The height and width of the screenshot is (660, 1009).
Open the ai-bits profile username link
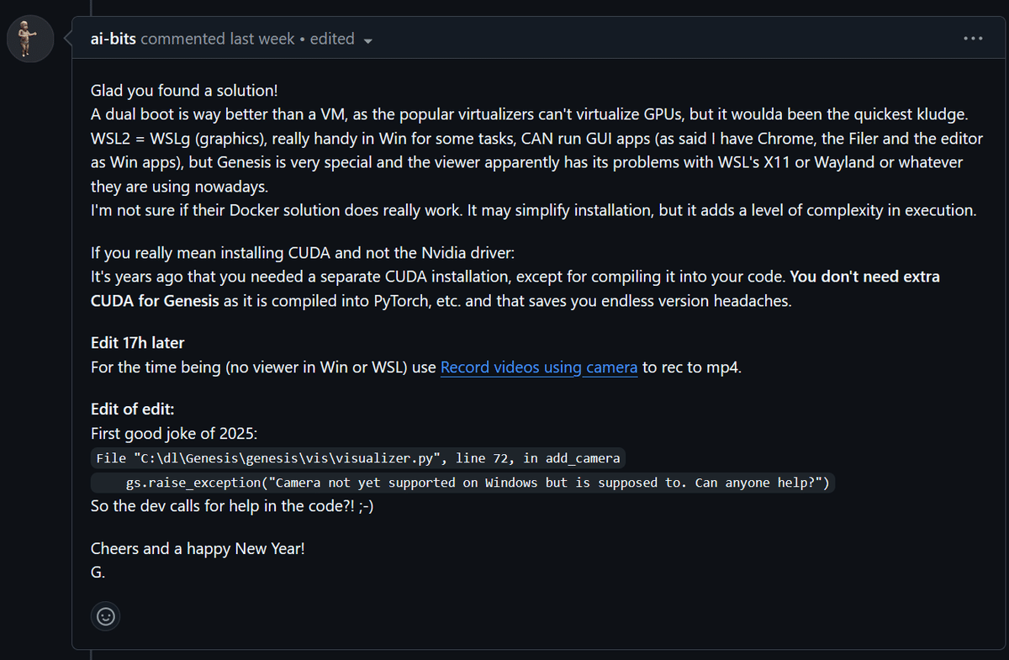click(114, 39)
